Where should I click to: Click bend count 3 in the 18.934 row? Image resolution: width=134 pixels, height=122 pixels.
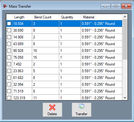[x=45, y=24]
